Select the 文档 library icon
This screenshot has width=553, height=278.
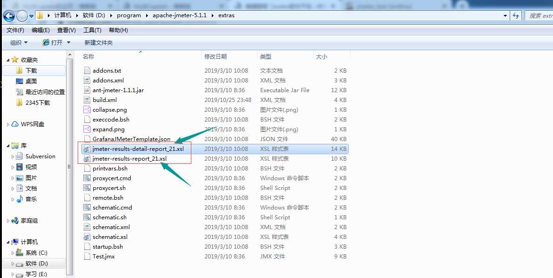20,189
